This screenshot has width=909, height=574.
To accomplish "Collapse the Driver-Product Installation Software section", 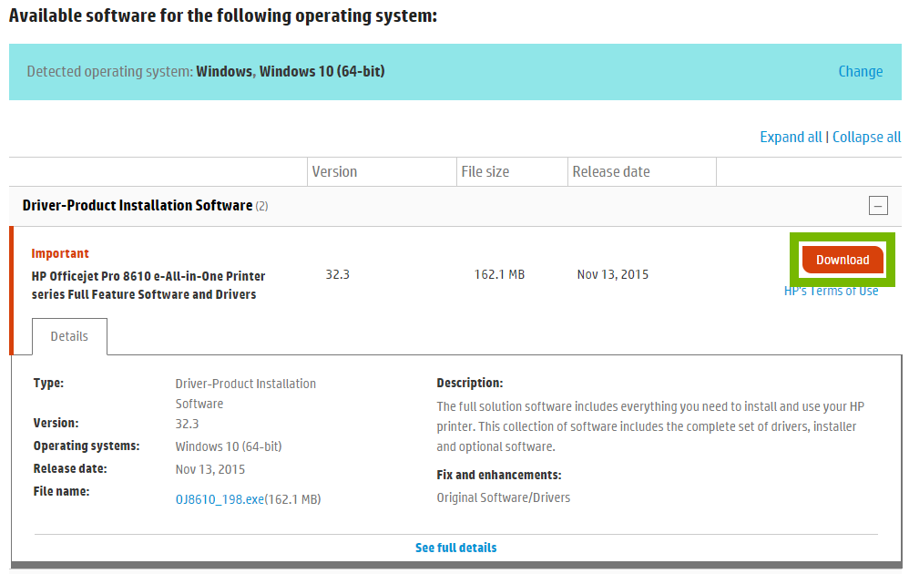I will [x=878, y=205].
